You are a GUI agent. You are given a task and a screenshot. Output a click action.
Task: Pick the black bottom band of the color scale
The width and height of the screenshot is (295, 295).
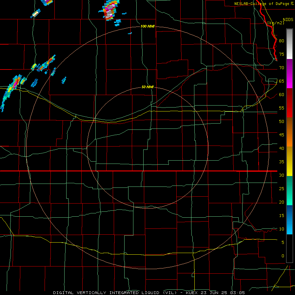289,248
